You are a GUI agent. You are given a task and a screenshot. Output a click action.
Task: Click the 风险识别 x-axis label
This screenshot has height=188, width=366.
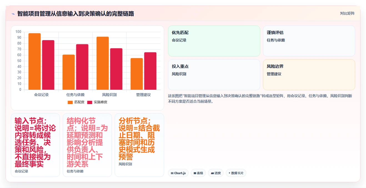tap(109, 95)
